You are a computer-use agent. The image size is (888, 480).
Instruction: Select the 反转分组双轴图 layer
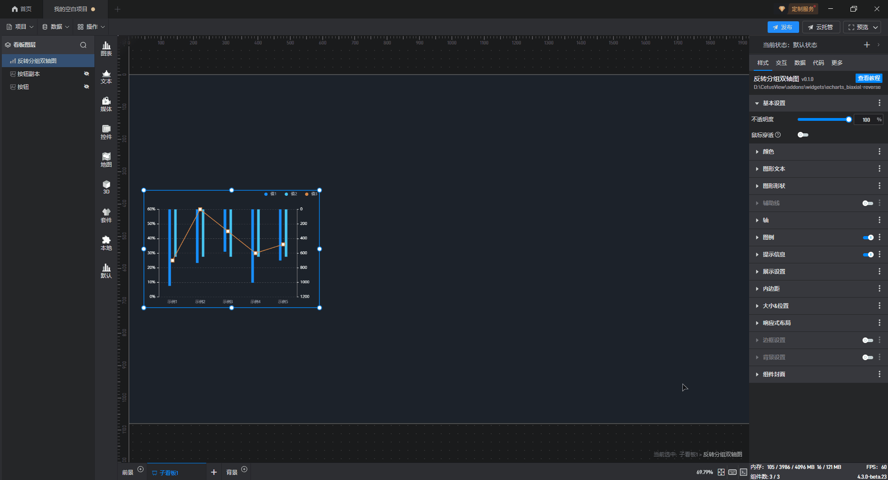point(48,61)
